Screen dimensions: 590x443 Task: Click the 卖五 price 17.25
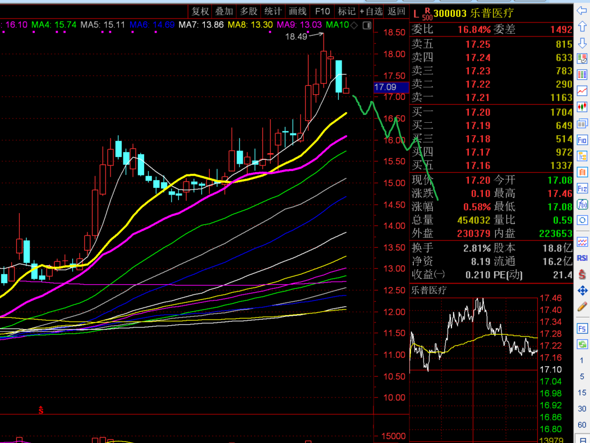point(478,44)
